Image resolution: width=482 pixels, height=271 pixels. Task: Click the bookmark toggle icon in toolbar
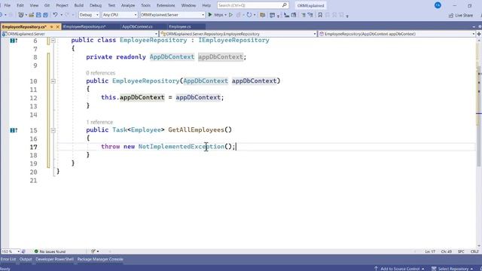tap(320, 15)
